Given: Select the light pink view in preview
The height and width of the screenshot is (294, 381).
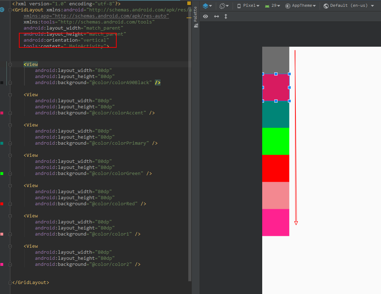Looking at the screenshot, I should 275,195.
